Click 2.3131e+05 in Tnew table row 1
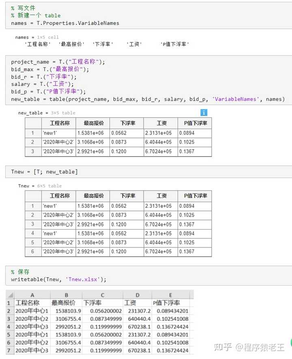The height and width of the screenshot is (359, 292). tap(161, 206)
